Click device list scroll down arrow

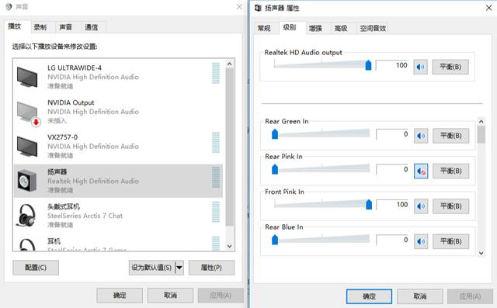point(230,246)
